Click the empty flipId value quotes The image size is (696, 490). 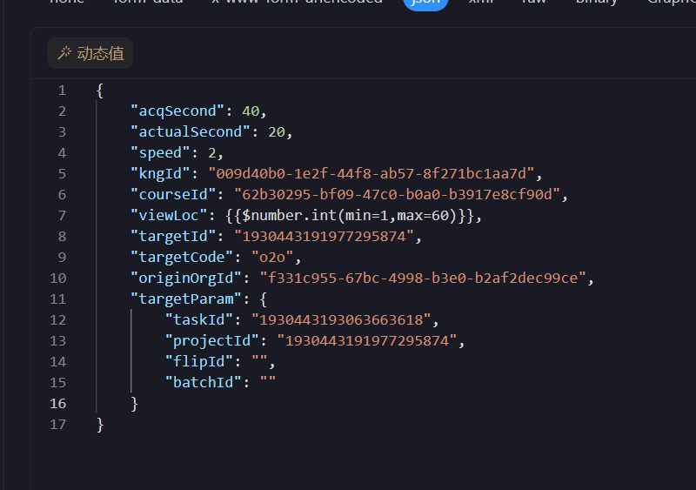click(x=259, y=362)
